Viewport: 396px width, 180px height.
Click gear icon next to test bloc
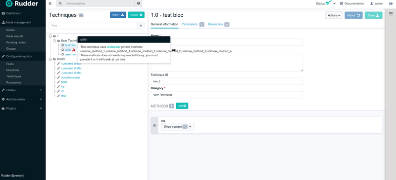tap(63, 45)
